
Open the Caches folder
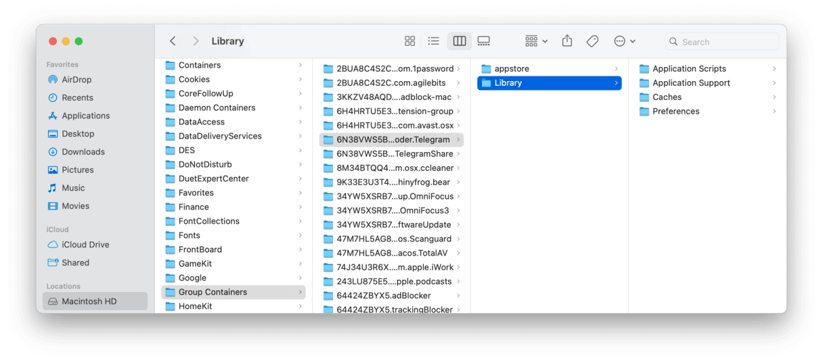click(709, 97)
